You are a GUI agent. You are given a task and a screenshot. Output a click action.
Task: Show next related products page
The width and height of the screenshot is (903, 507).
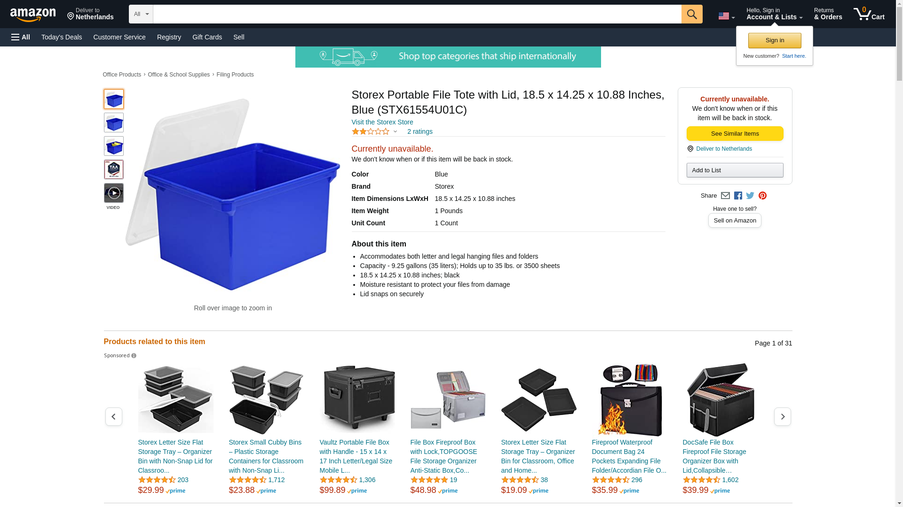click(782, 417)
